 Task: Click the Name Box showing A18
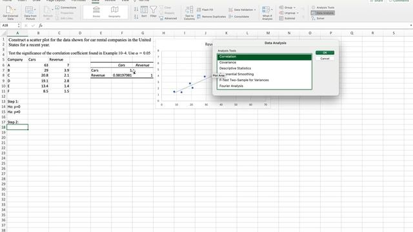pos(8,26)
